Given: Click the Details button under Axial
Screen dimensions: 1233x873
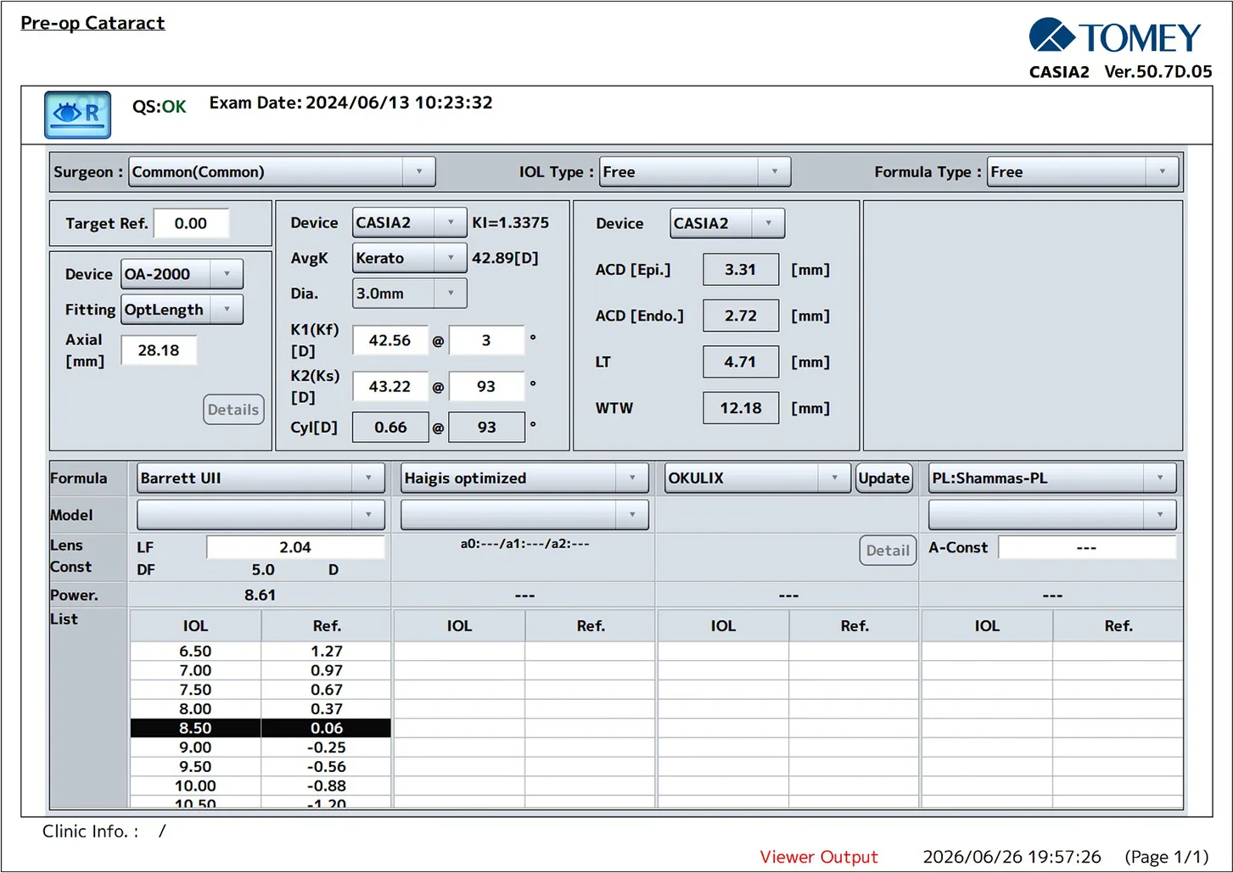Looking at the screenshot, I should pyautogui.click(x=233, y=410).
